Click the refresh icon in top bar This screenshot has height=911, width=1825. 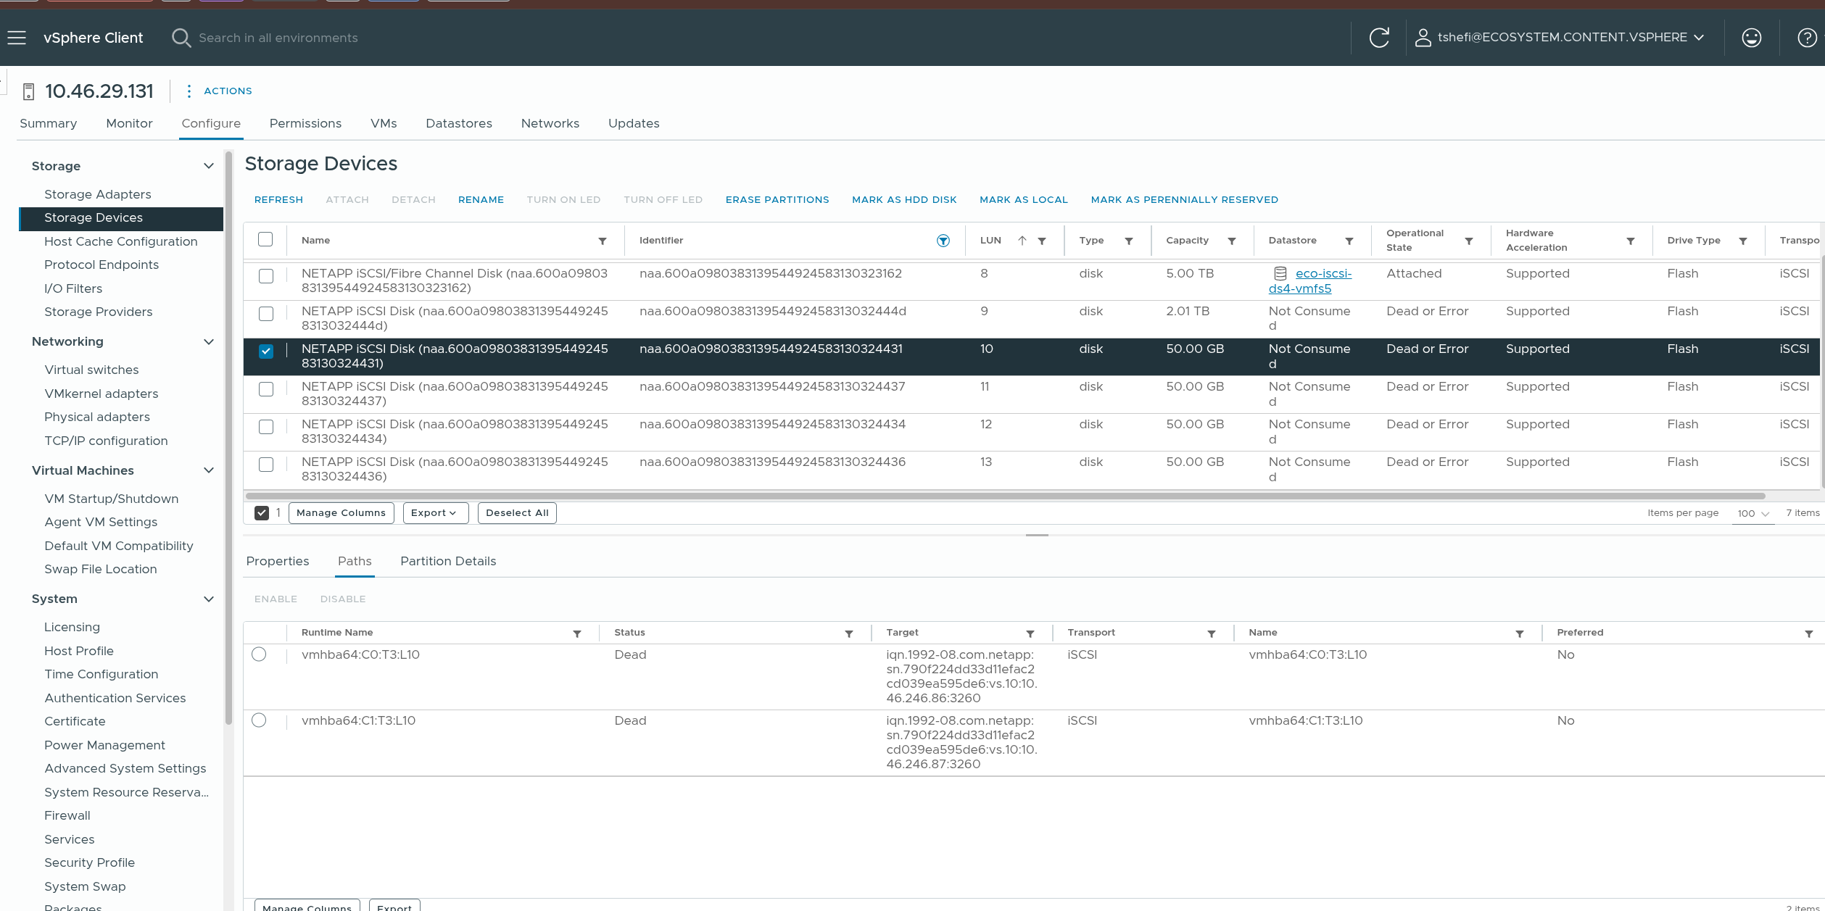(1378, 38)
